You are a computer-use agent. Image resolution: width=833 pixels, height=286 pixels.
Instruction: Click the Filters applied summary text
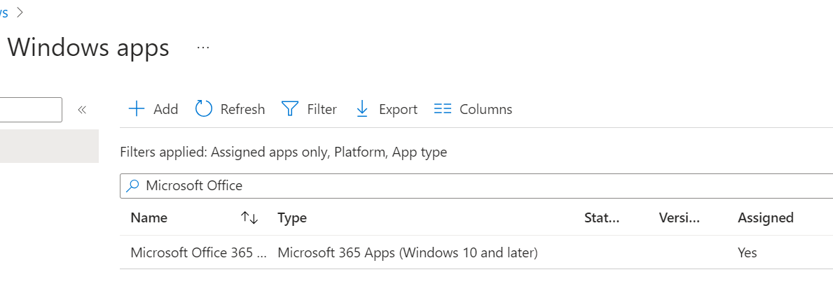[284, 152]
